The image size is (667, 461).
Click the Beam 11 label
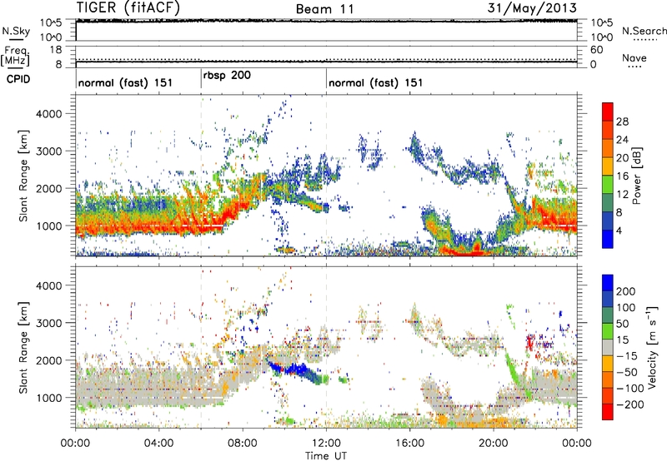coord(324,9)
